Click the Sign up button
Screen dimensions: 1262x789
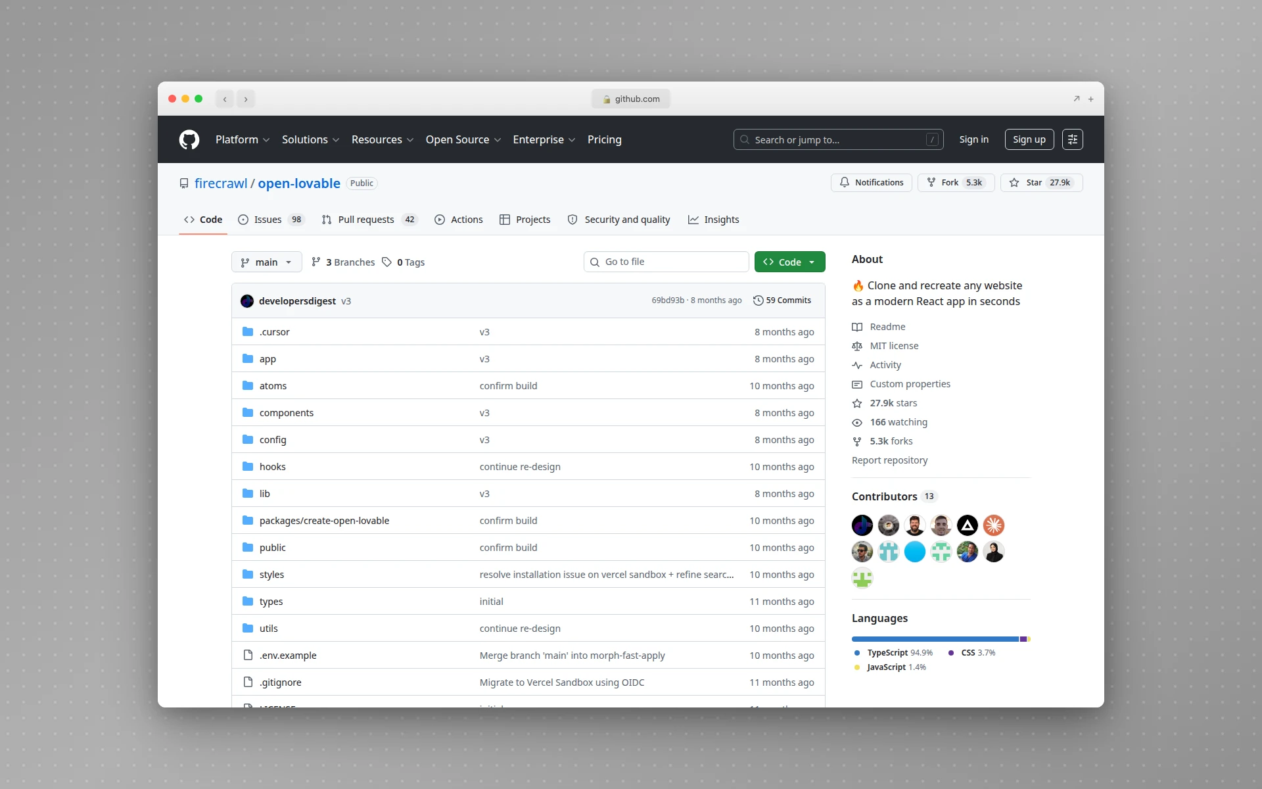pos(1029,139)
